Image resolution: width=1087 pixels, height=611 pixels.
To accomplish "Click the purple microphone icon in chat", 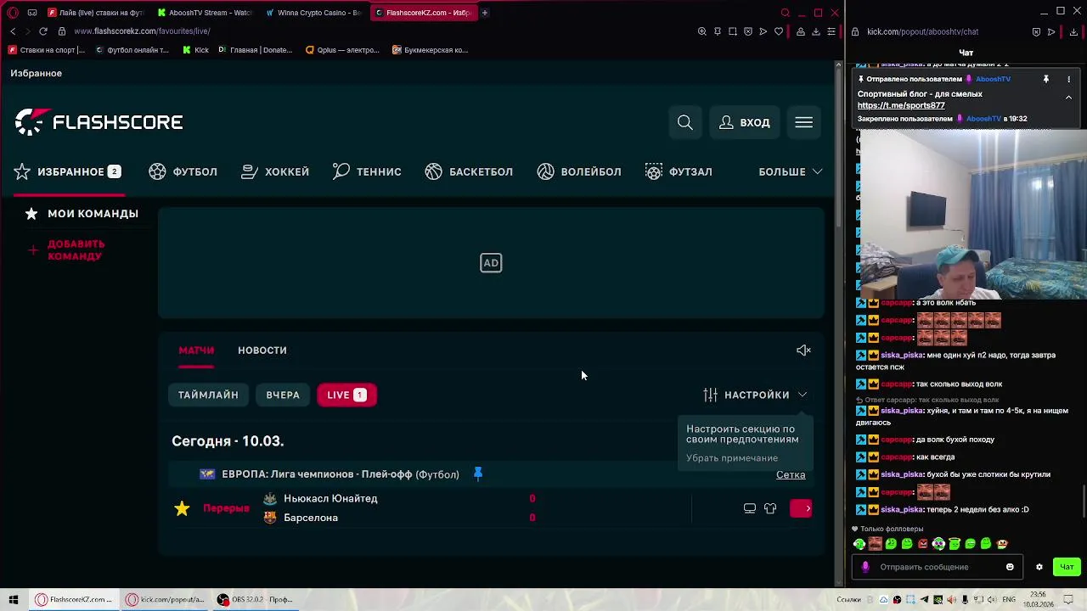I will tap(865, 567).
